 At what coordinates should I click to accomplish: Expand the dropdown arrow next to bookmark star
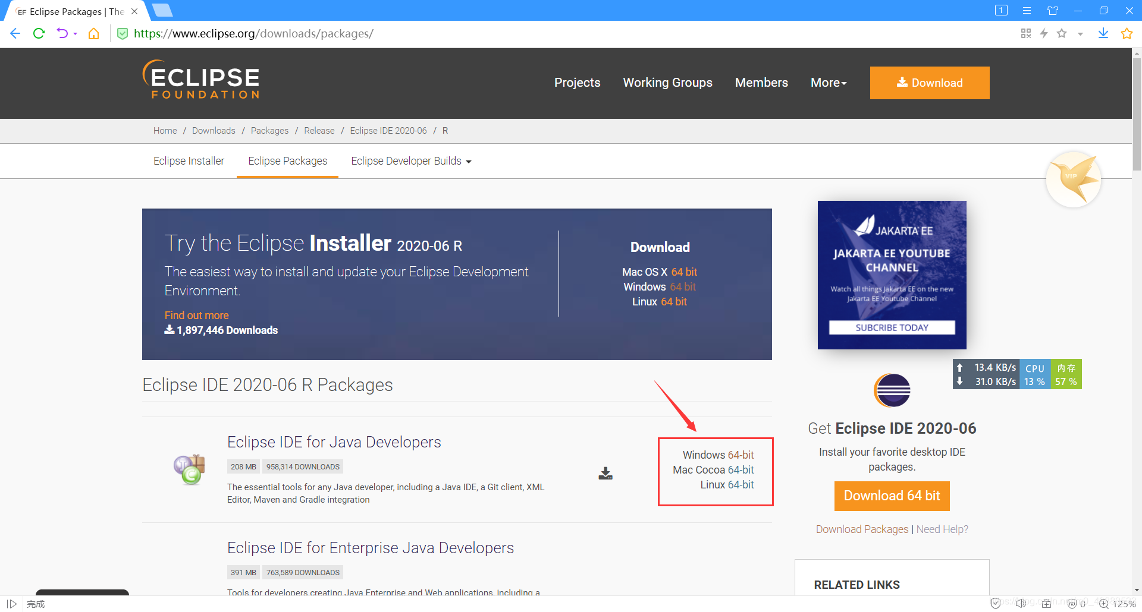(1080, 34)
